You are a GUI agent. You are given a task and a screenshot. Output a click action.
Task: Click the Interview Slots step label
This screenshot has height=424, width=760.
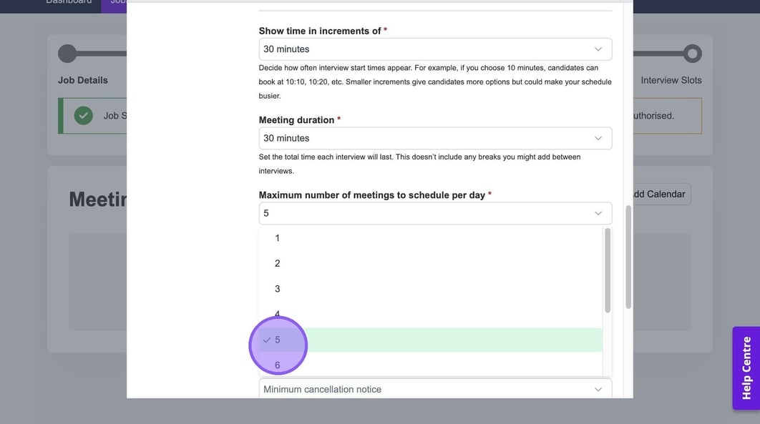[x=671, y=80]
